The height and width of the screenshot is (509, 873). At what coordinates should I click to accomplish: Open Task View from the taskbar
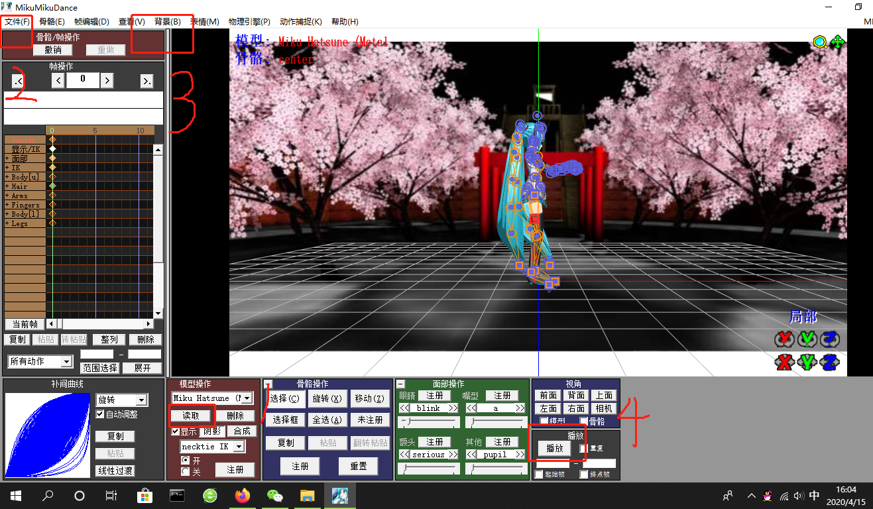tap(111, 495)
